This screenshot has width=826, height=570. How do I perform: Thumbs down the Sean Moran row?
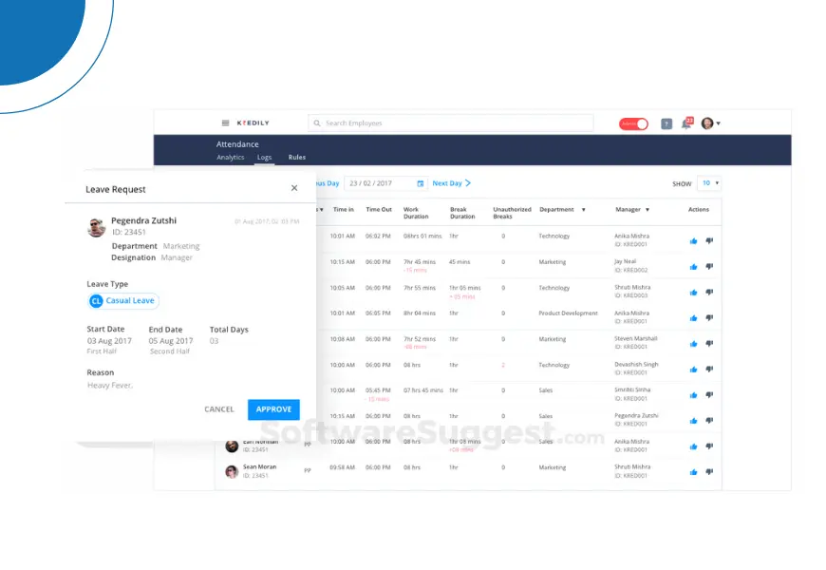coord(709,471)
